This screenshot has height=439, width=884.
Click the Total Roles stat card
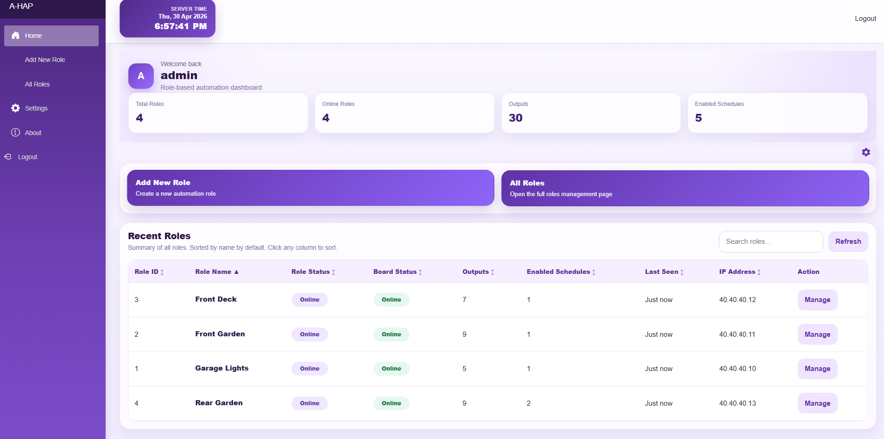(x=218, y=113)
